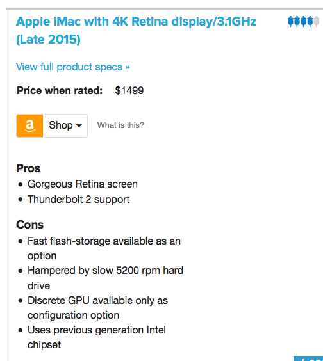323x361 pixels.
Task: Click the $1499 price value
Action: coord(129,90)
